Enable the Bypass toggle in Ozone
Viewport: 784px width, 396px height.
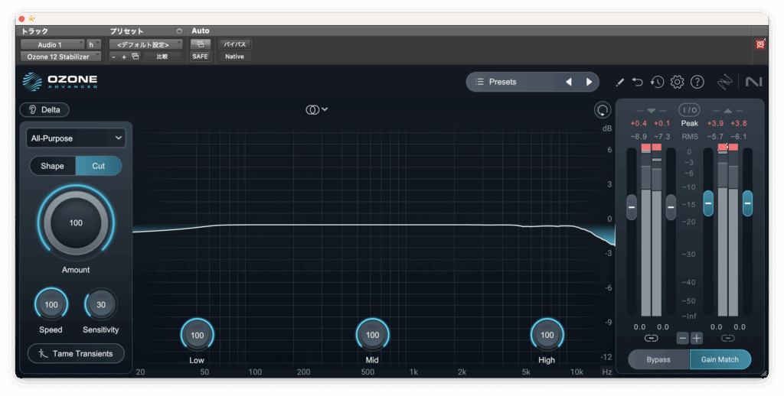[658, 359]
